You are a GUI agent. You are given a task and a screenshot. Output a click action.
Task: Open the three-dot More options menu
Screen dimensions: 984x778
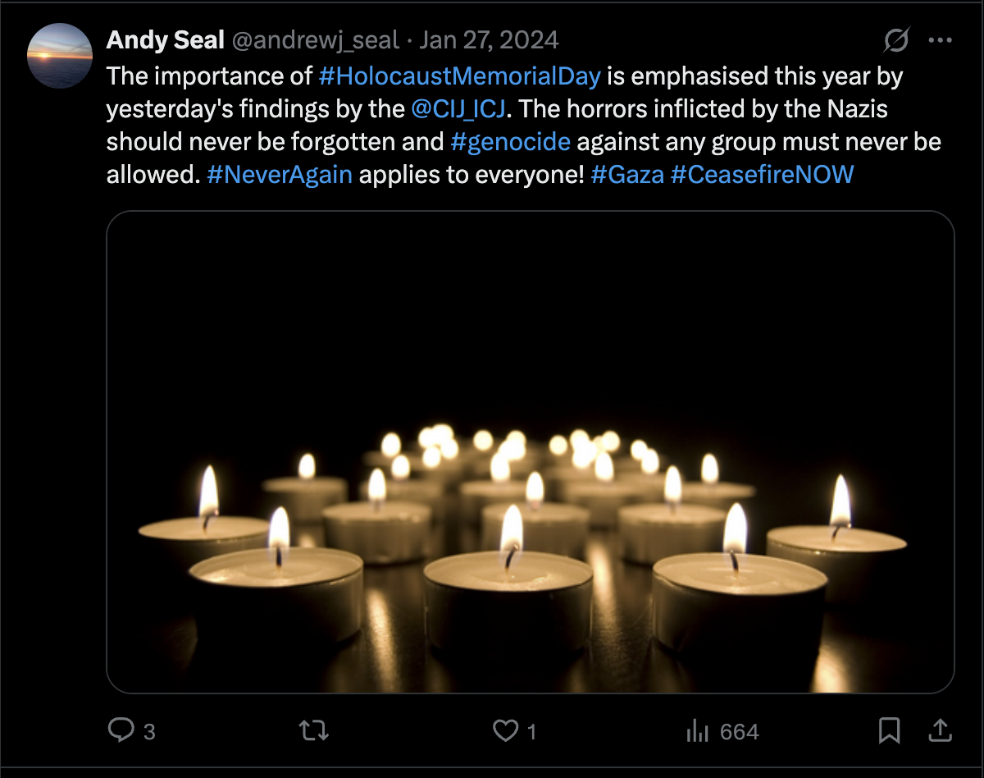940,40
